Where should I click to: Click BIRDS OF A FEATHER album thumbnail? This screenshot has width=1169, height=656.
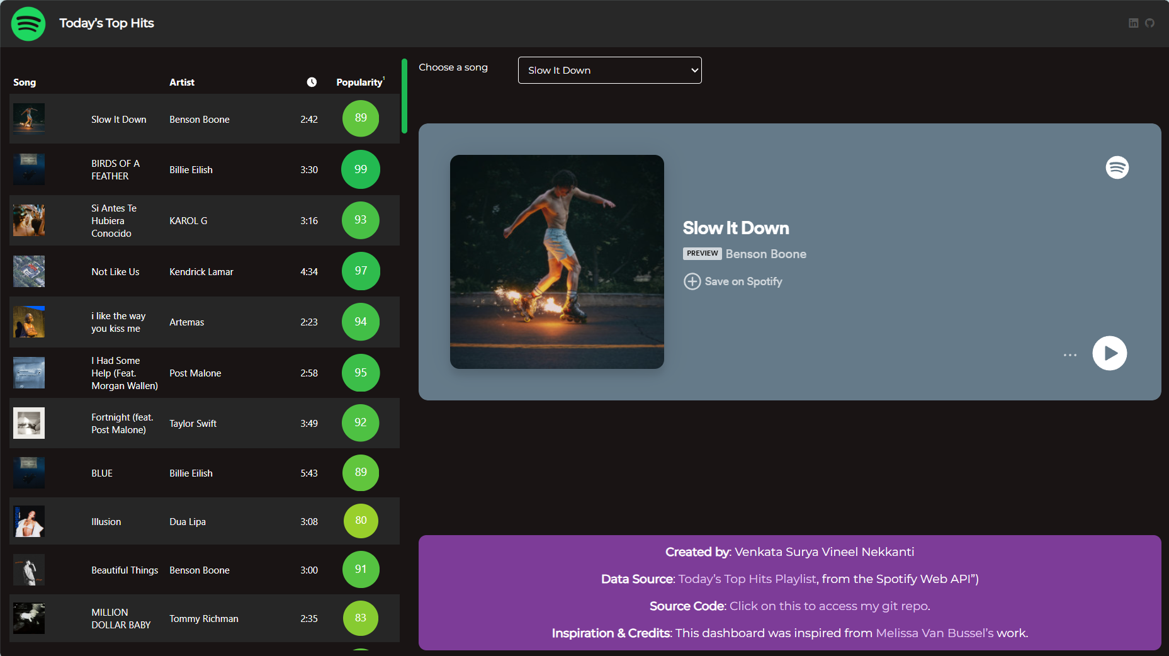coord(29,169)
